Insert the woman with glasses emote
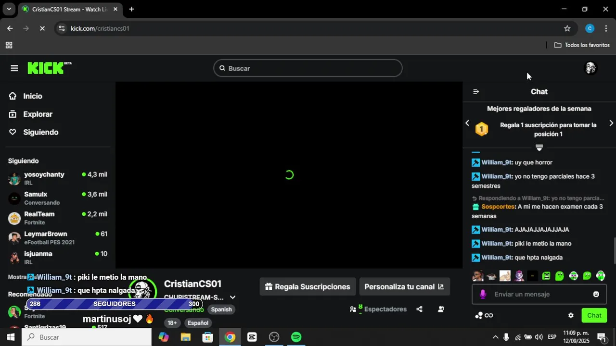 tap(477, 276)
